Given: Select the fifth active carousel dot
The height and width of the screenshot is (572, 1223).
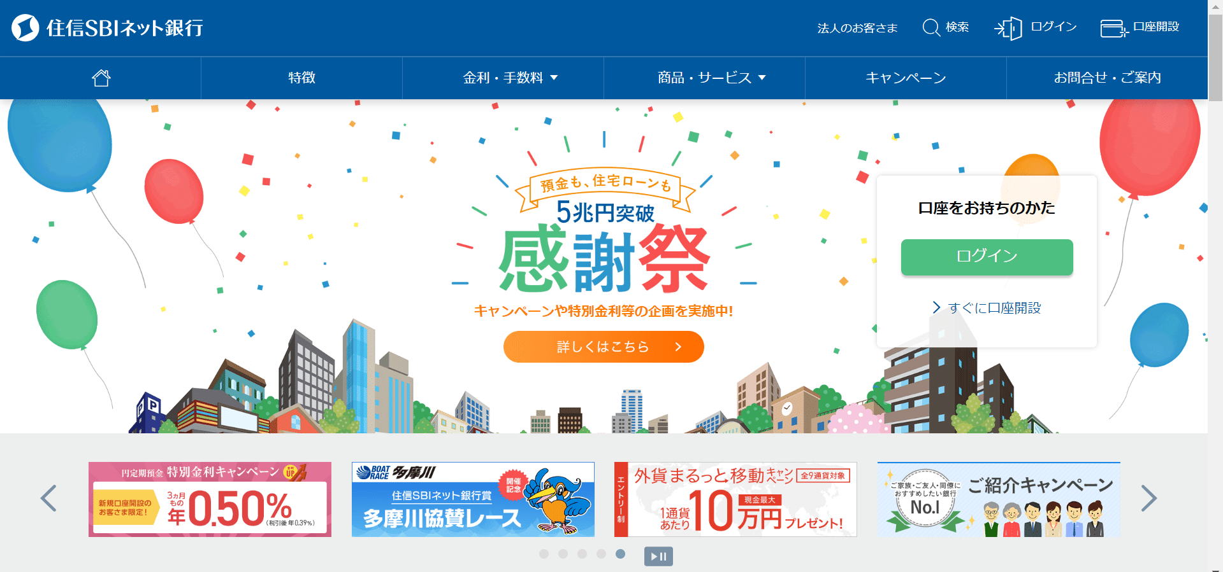Looking at the screenshot, I should [620, 554].
